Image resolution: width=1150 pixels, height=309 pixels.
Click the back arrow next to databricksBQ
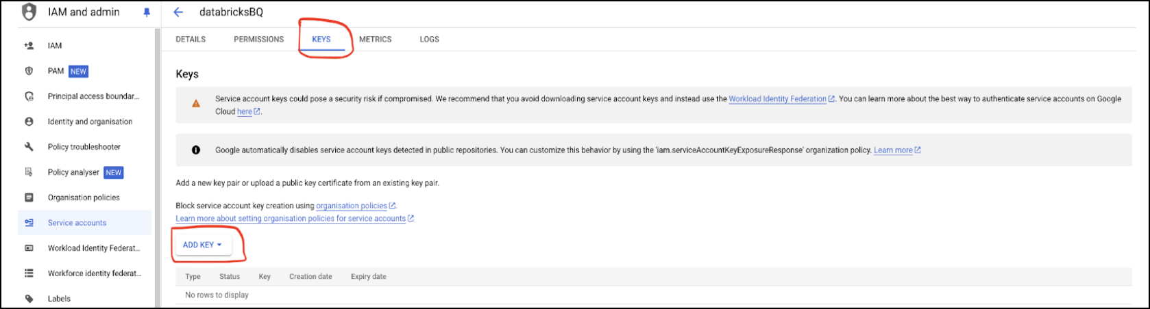pyautogui.click(x=178, y=12)
